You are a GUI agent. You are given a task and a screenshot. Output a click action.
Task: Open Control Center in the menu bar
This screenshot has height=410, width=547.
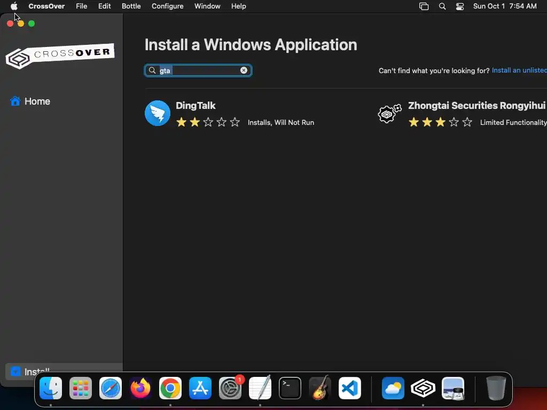pos(460,6)
